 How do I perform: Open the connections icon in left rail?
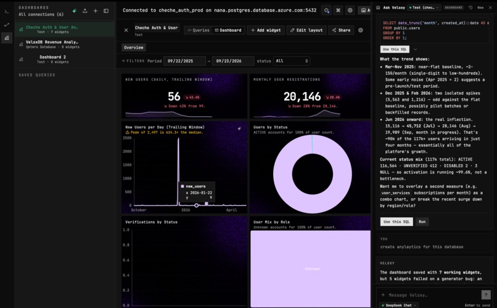7,25
